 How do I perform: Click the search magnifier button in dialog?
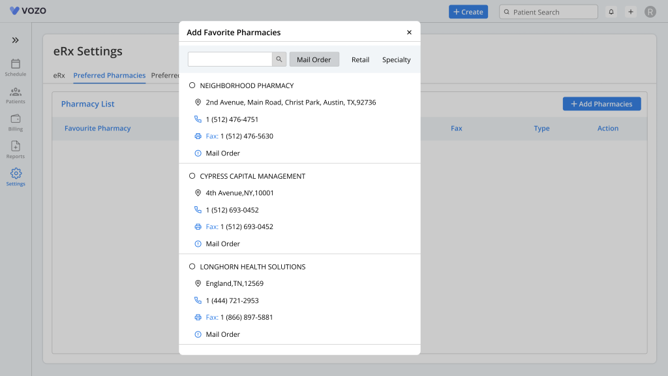pos(279,59)
